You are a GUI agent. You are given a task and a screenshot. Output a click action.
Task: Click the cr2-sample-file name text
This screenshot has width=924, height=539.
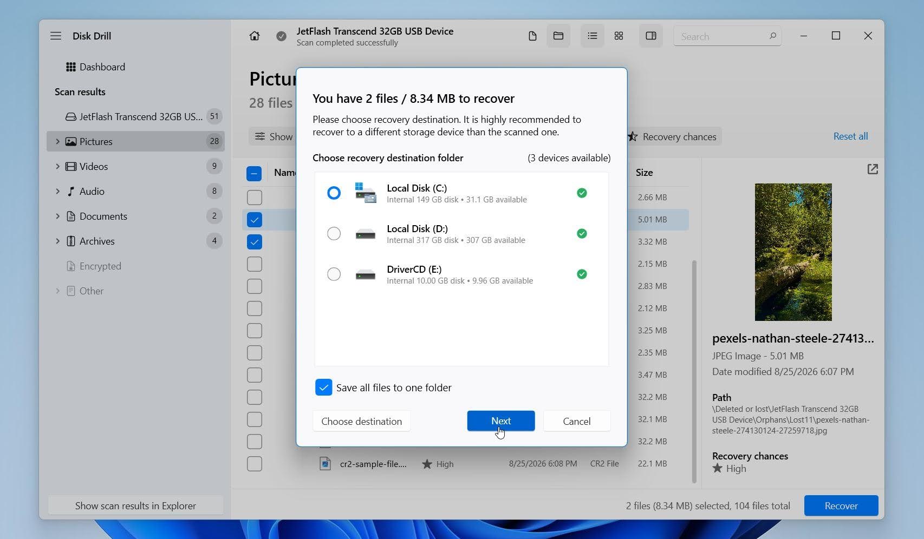[x=373, y=464]
